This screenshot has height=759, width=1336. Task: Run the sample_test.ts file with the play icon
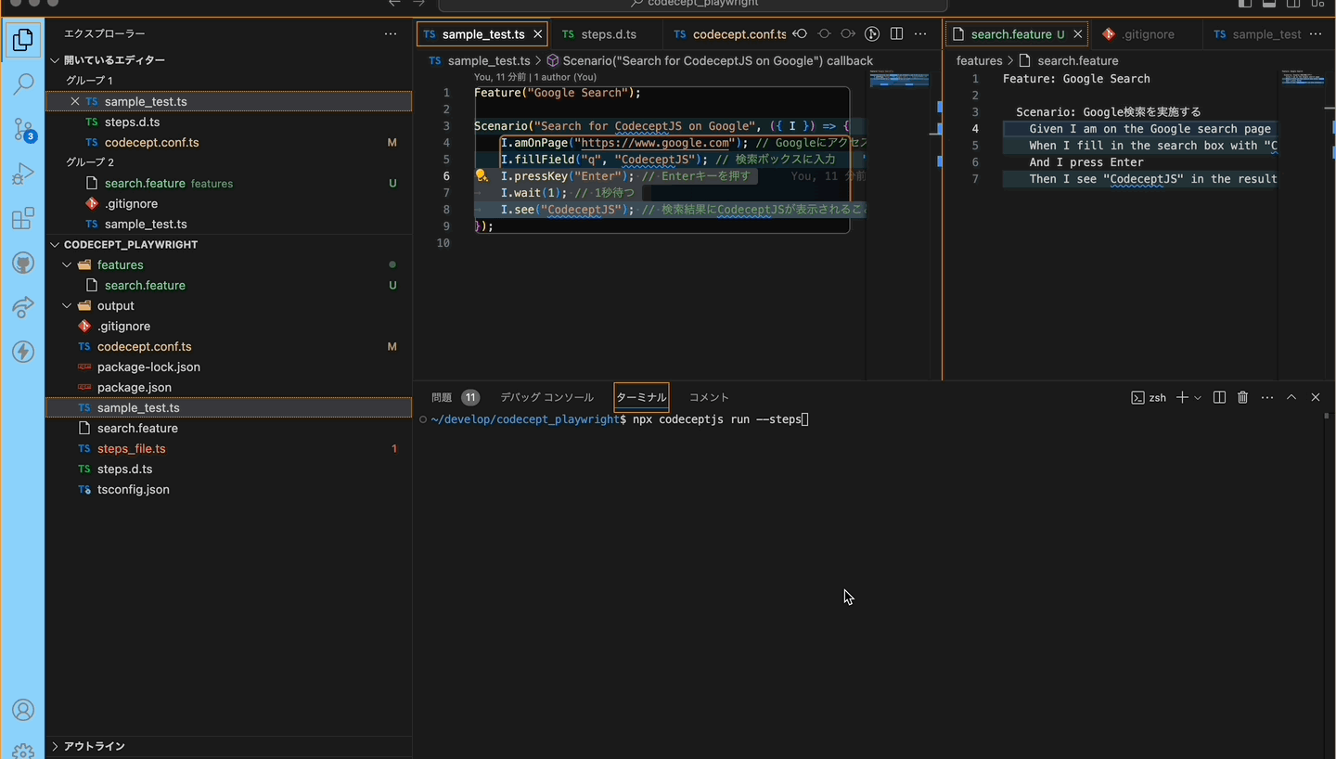pos(871,33)
